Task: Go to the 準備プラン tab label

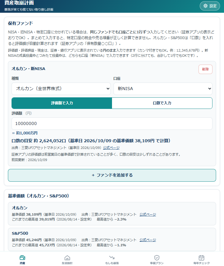Action: coord(157,263)
